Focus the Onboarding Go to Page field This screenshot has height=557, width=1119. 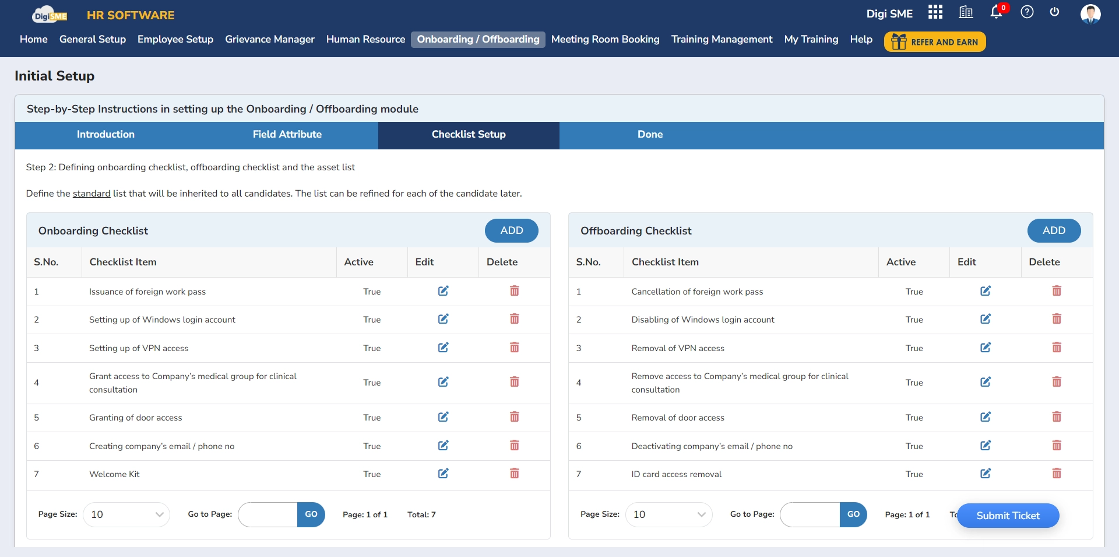click(x=268, y=514)
